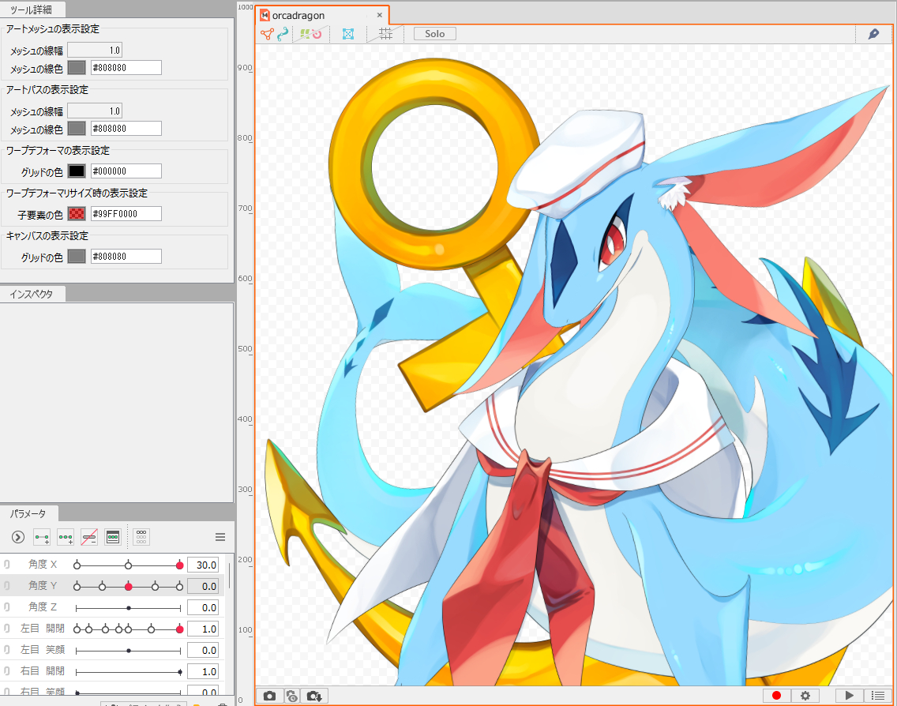The height and width of the screenshot is (706, 897).
Task: Select the 角度 Y parameter label
Action: (43, 585)
